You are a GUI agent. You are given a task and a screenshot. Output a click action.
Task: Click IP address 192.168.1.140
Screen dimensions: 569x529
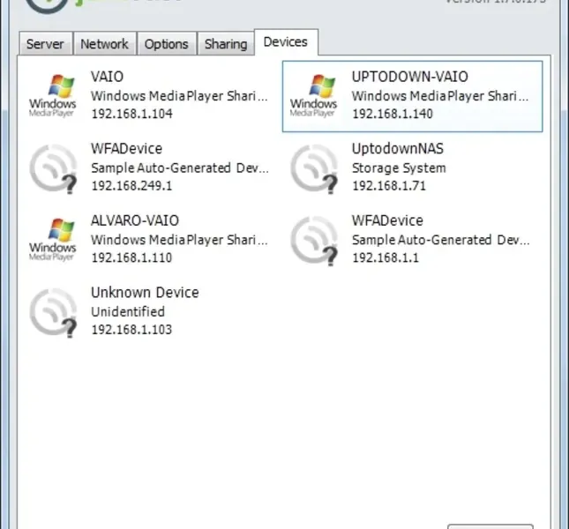(x=393, y=114)
